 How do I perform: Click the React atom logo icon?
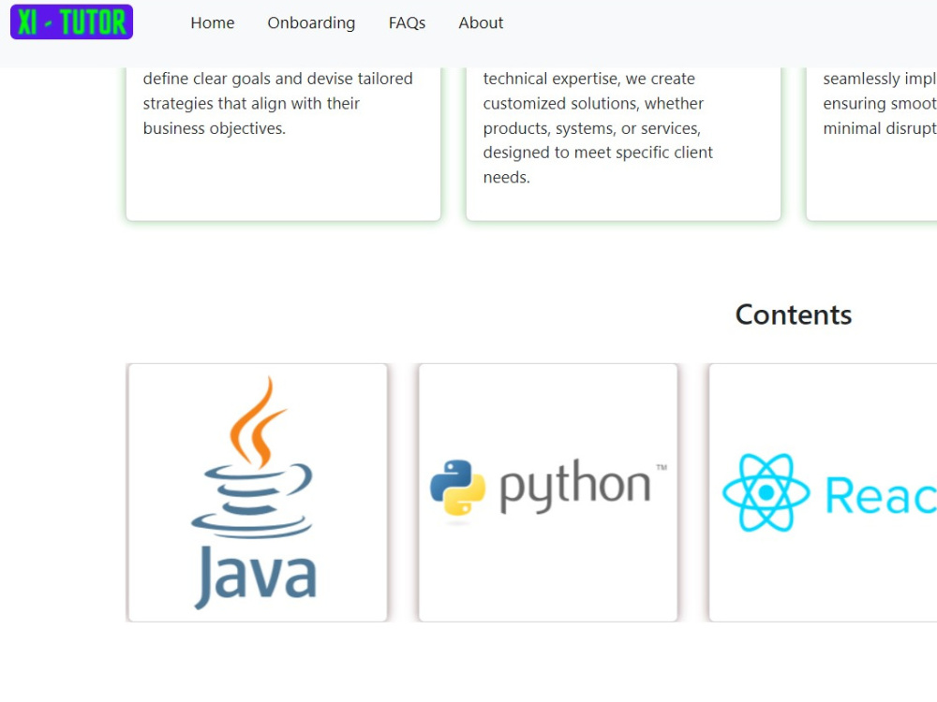(x=766, y=492)
